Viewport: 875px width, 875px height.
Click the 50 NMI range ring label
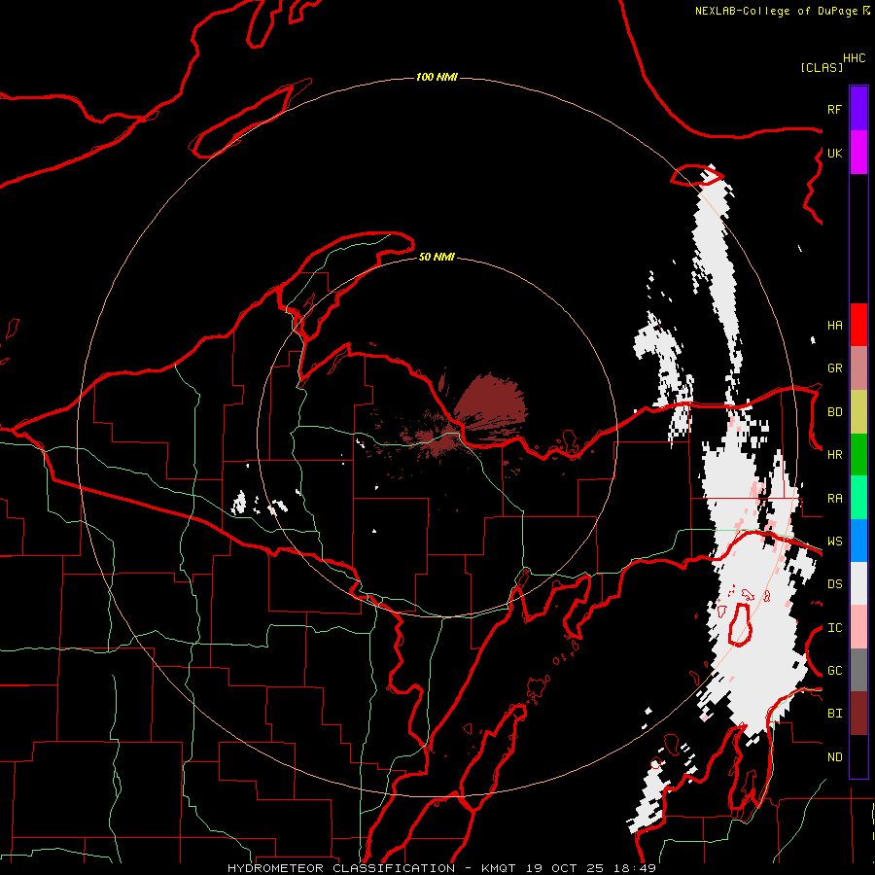(x=437, y=257)
